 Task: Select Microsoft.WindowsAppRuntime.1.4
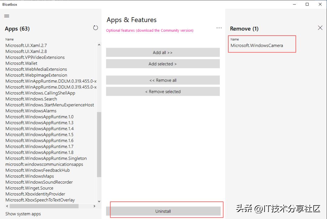(x=39, y=129)
